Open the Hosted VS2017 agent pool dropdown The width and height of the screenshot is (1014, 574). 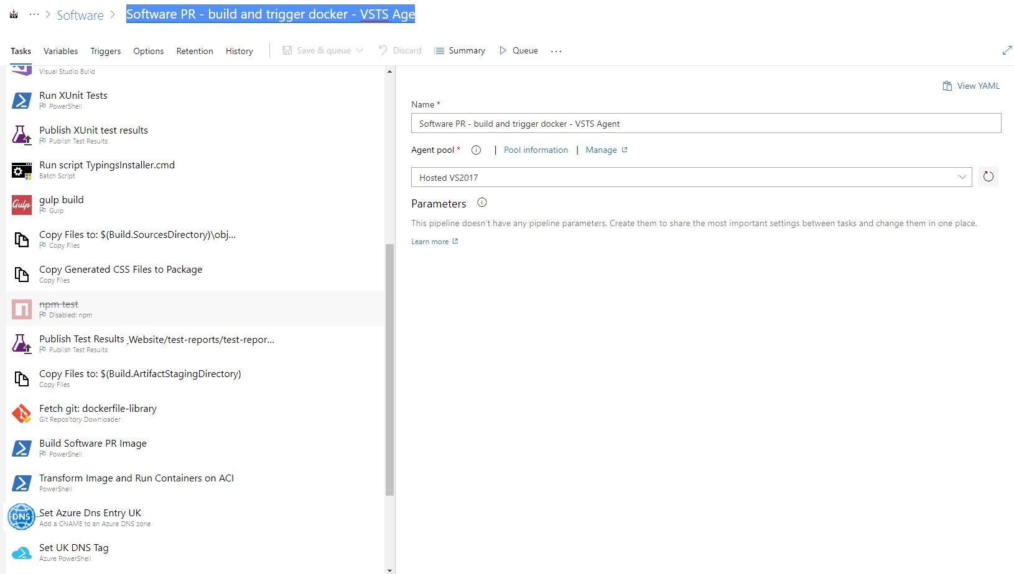click(x=691, y=177)
